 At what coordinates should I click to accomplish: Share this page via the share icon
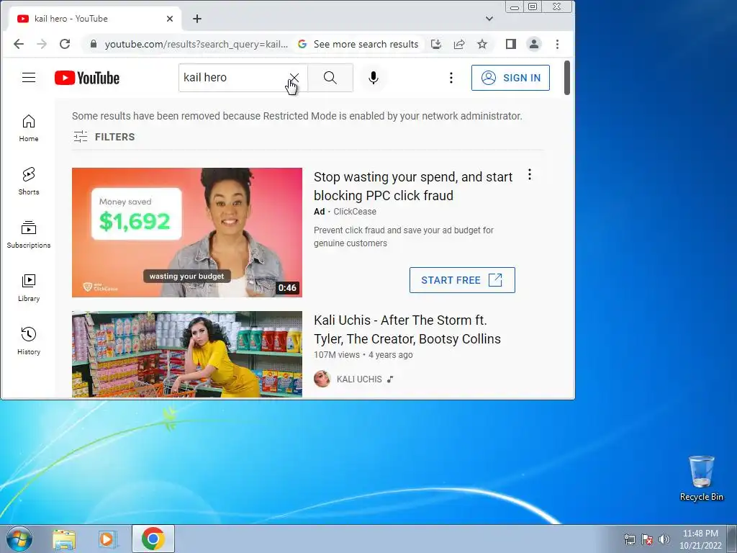click(459, 44)
